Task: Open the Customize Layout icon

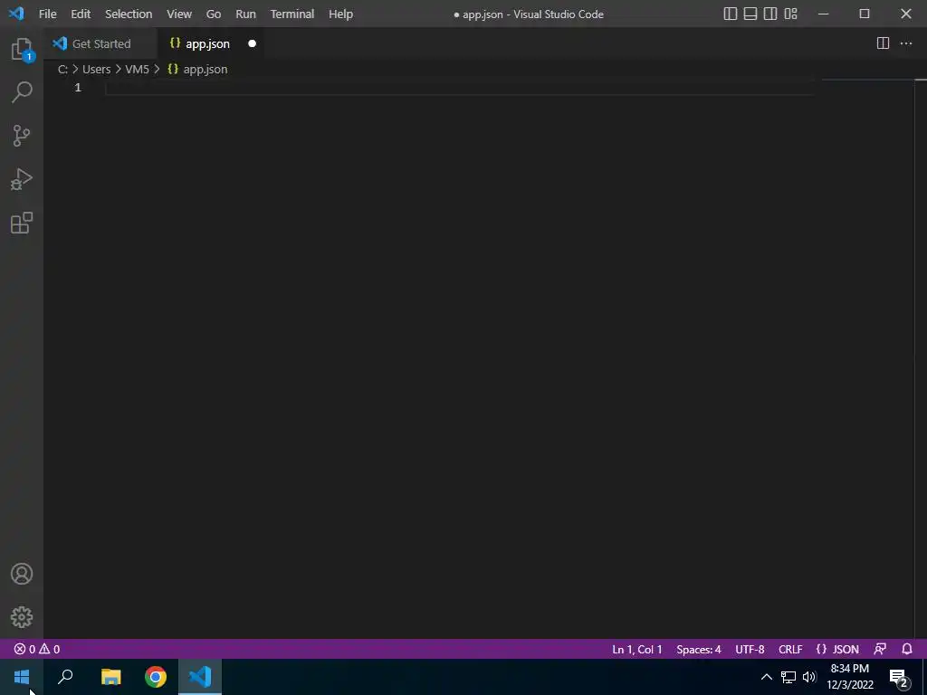Action: (790, 14)
